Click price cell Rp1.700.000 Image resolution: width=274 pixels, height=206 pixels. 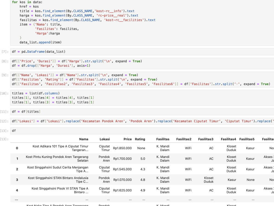click(122, 159)
